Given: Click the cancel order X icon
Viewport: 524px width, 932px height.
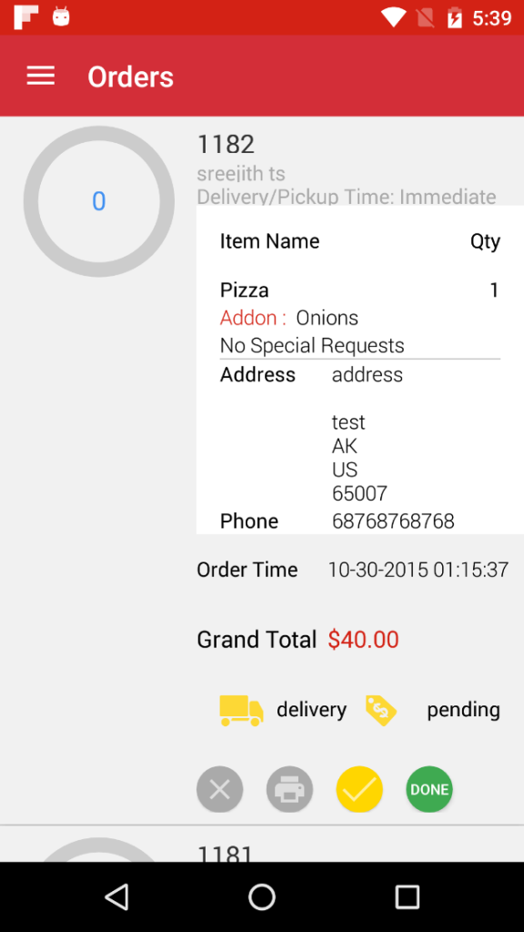Looking at the screenshot, I should point(219,789).
